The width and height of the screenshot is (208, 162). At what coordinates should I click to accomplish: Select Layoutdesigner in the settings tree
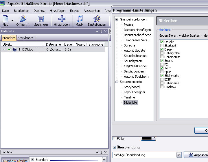coord(135,92)
